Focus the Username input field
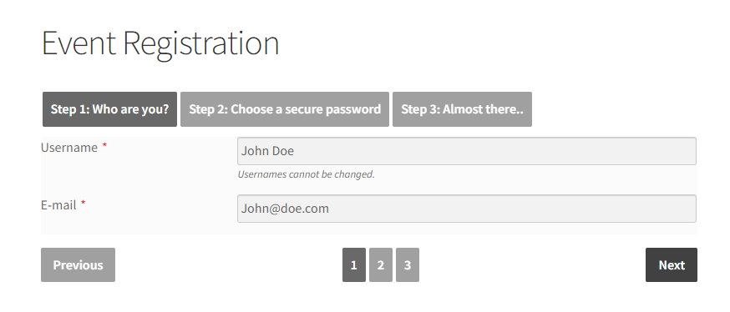The image size is (730, 312). click(467, 151)
